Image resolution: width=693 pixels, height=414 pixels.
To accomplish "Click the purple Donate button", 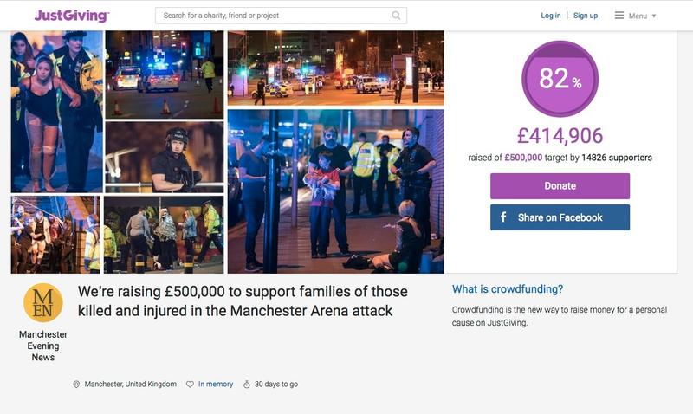I will [x=560, y=186].
